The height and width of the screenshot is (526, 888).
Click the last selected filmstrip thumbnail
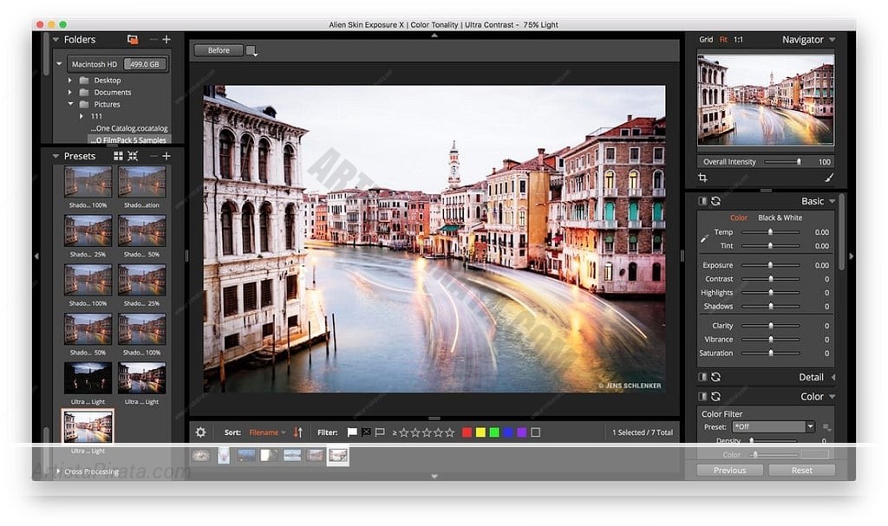[338, 455]
